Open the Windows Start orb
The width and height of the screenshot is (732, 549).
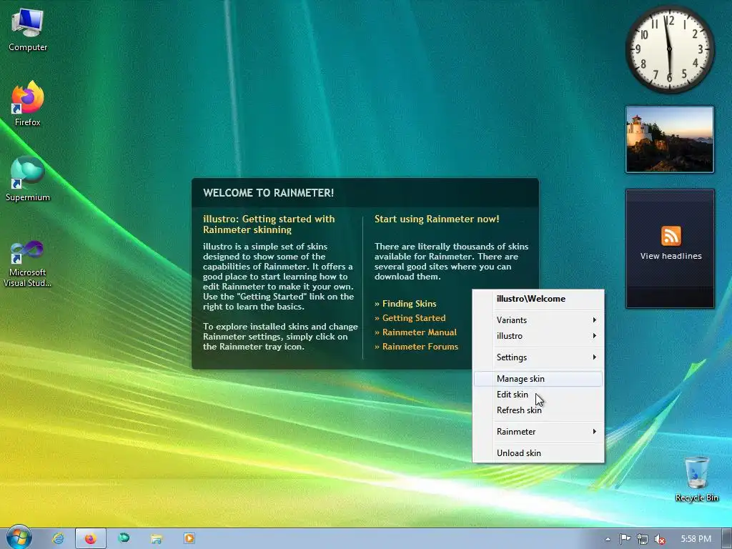19,538
